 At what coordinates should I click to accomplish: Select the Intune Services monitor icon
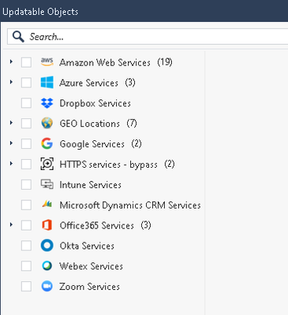(x=47, y=184)
